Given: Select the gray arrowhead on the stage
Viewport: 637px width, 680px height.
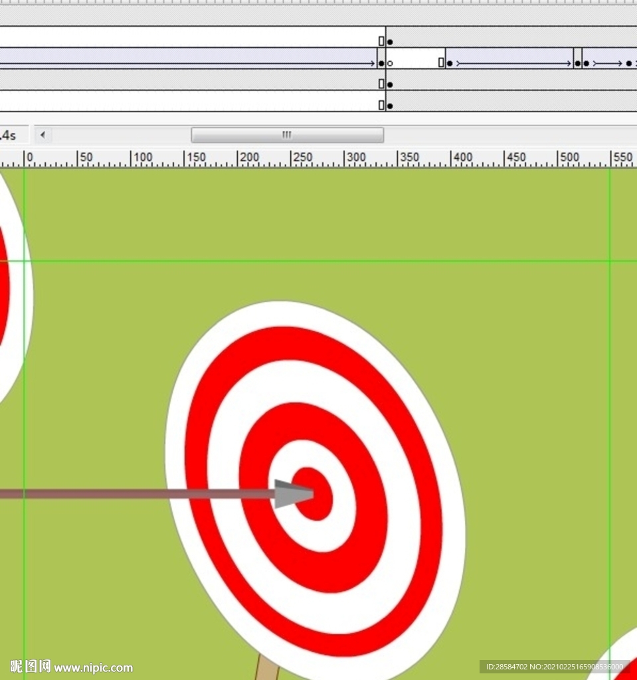Looking at the screenshot, I should click(x=291, y=494).
